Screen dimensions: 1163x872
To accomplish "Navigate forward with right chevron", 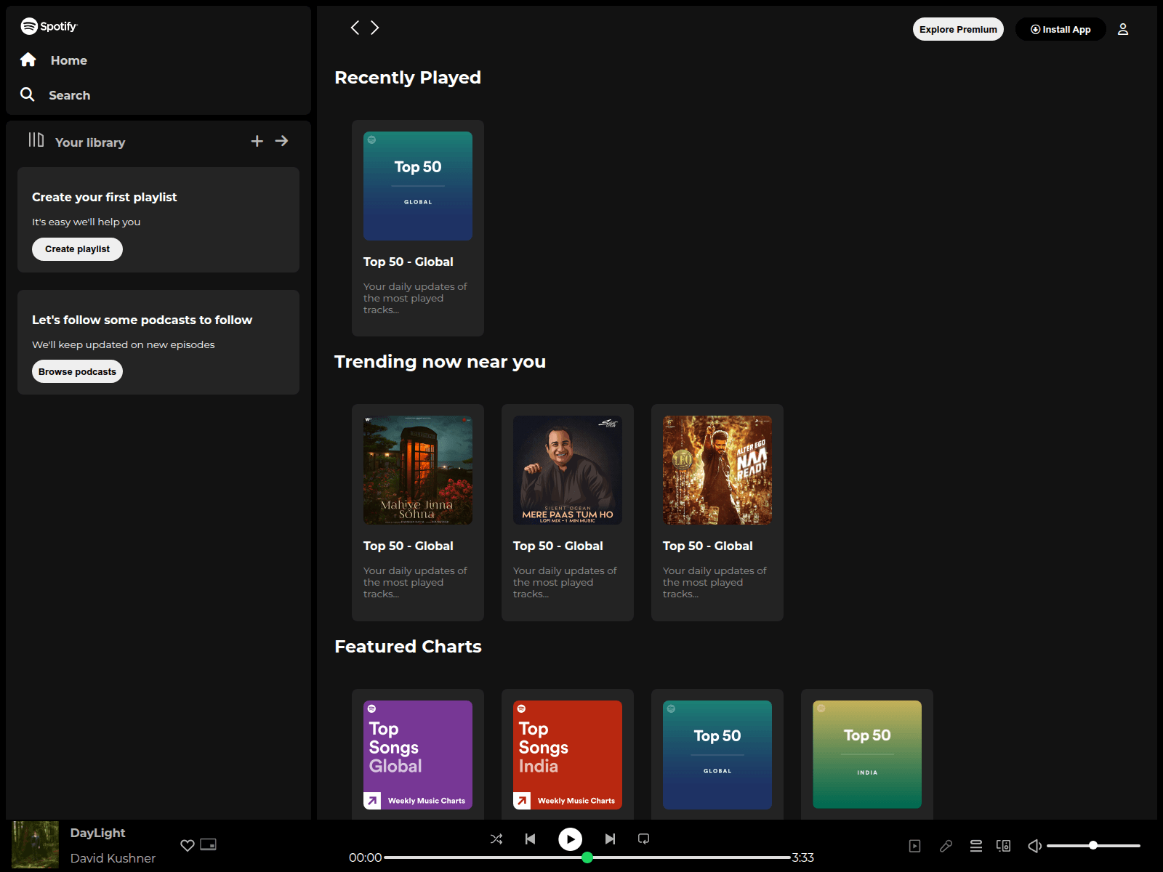I will [x=375, y=28].
